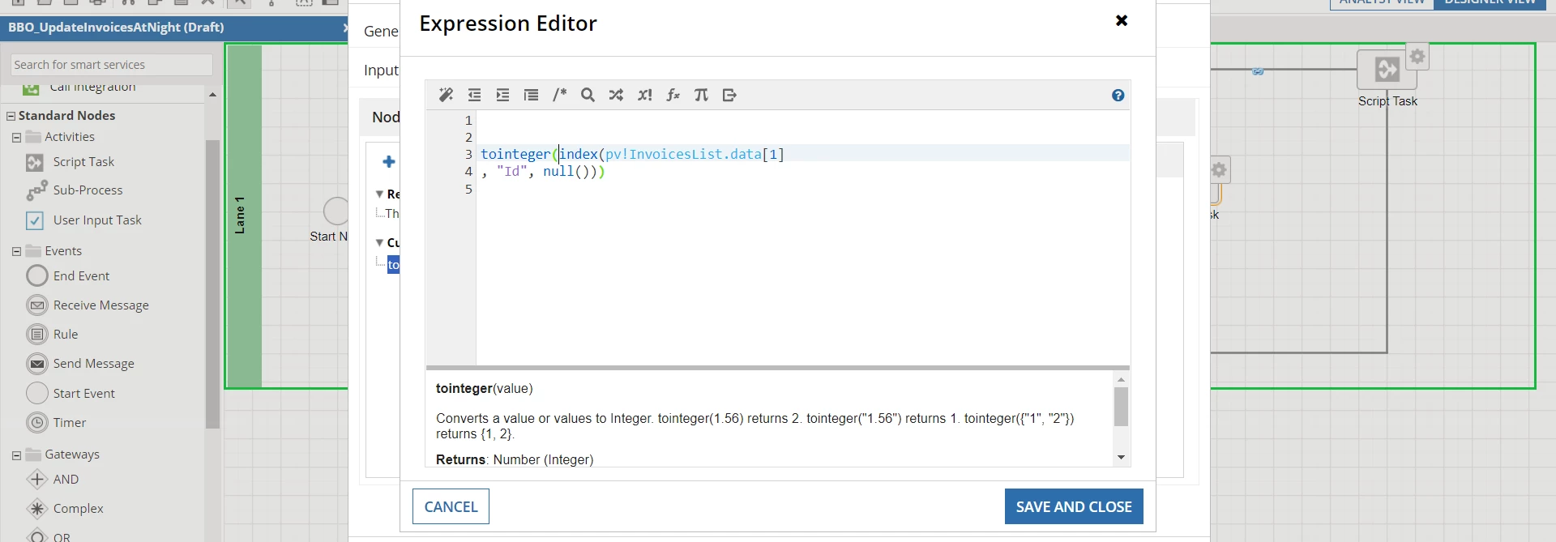Screen dimensions: 1556x542
Task: Collapse the Activities folder
Action: tap(16, 138)
